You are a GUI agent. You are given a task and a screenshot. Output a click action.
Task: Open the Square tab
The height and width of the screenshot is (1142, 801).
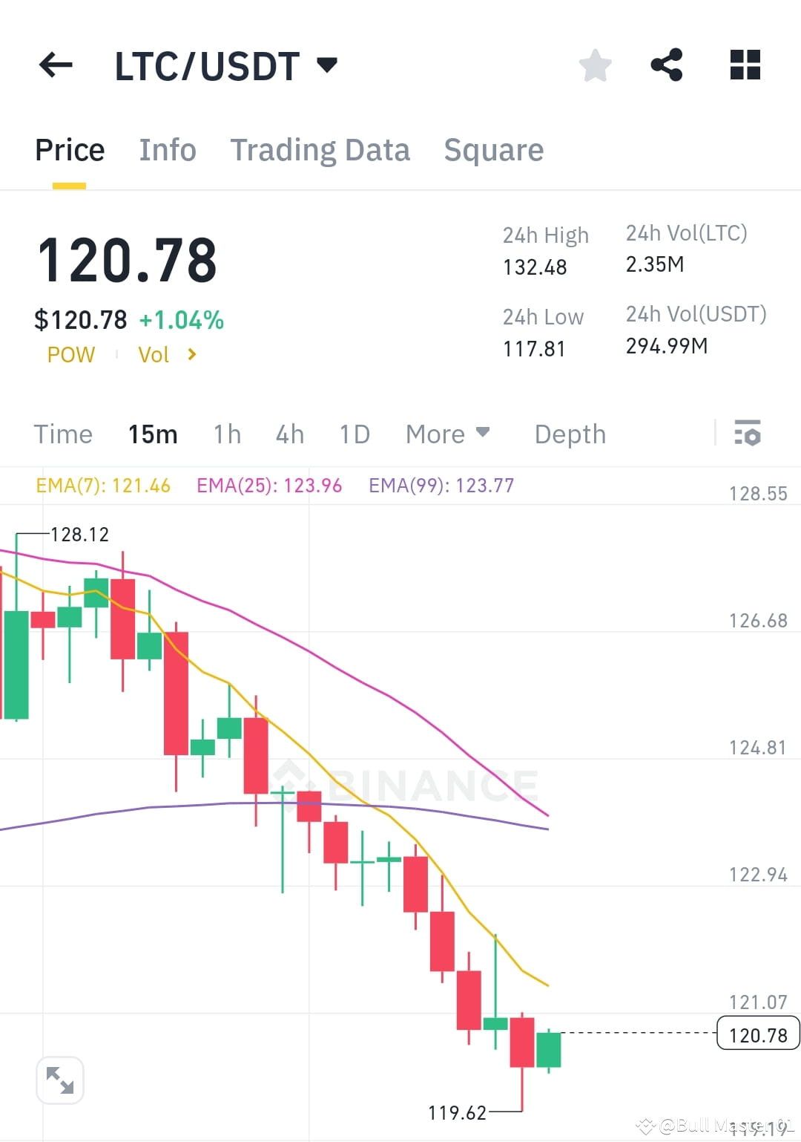click(x=493, y=150)
